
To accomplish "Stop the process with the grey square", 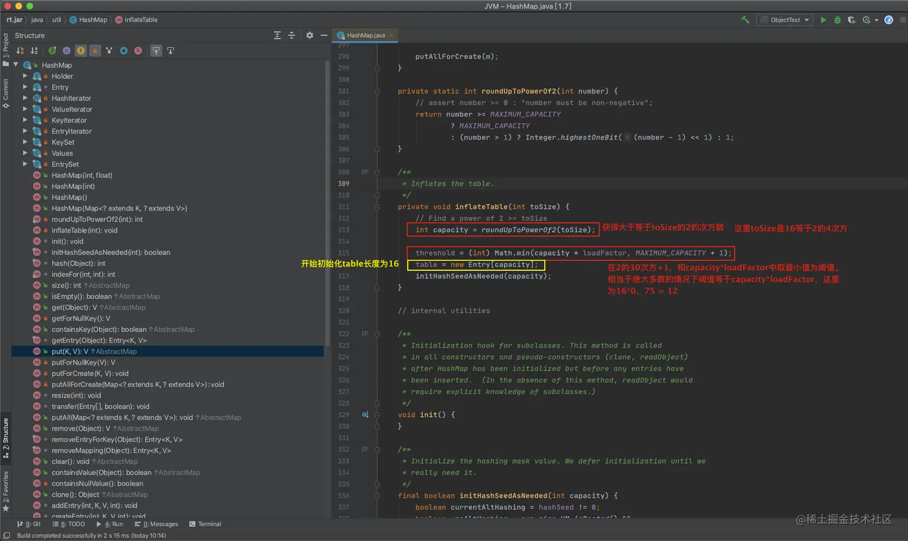I will (x=903, y=20).
